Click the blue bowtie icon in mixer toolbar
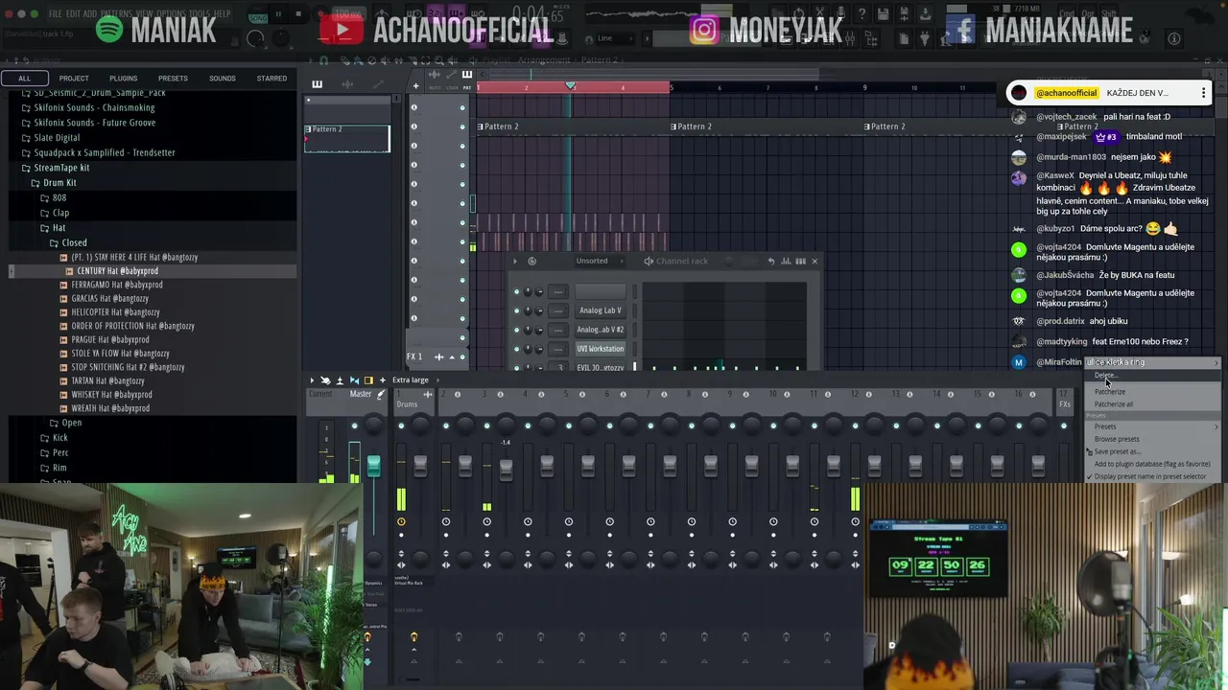The image size is (1228, 690). pos(354,380)
